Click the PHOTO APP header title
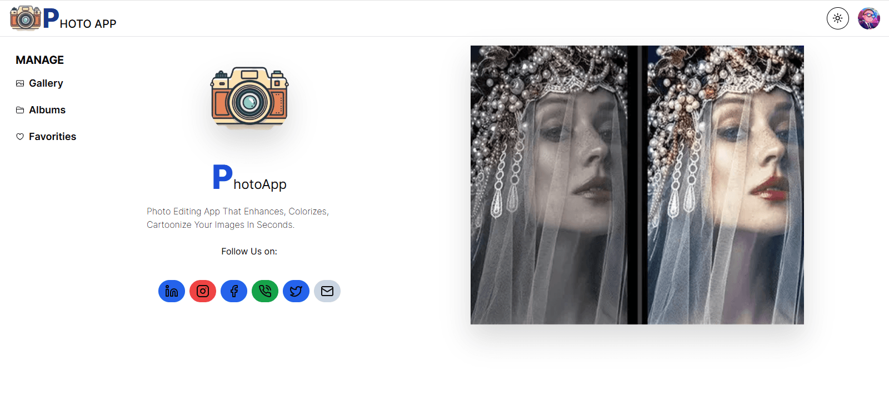 pyautogui.click(x=79, y=19)
